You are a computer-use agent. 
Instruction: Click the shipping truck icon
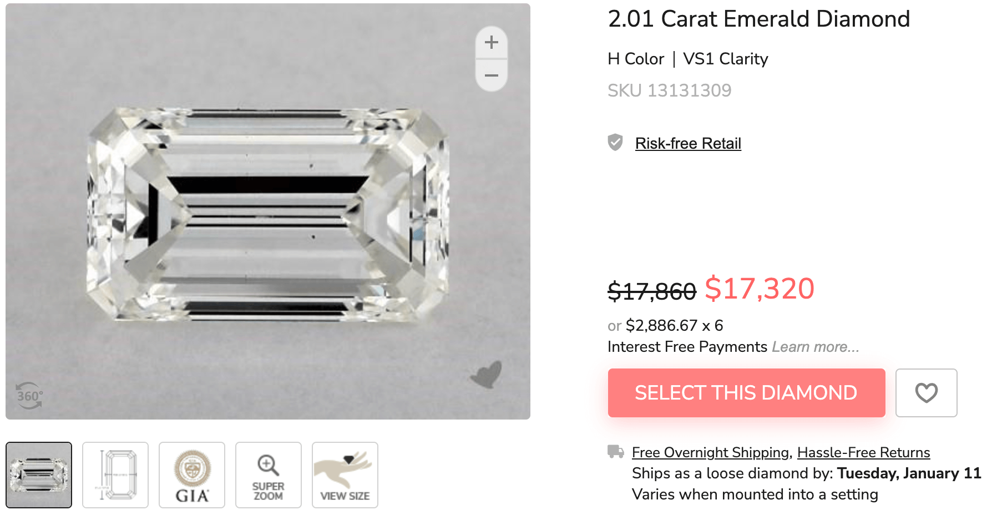(616, 452)
